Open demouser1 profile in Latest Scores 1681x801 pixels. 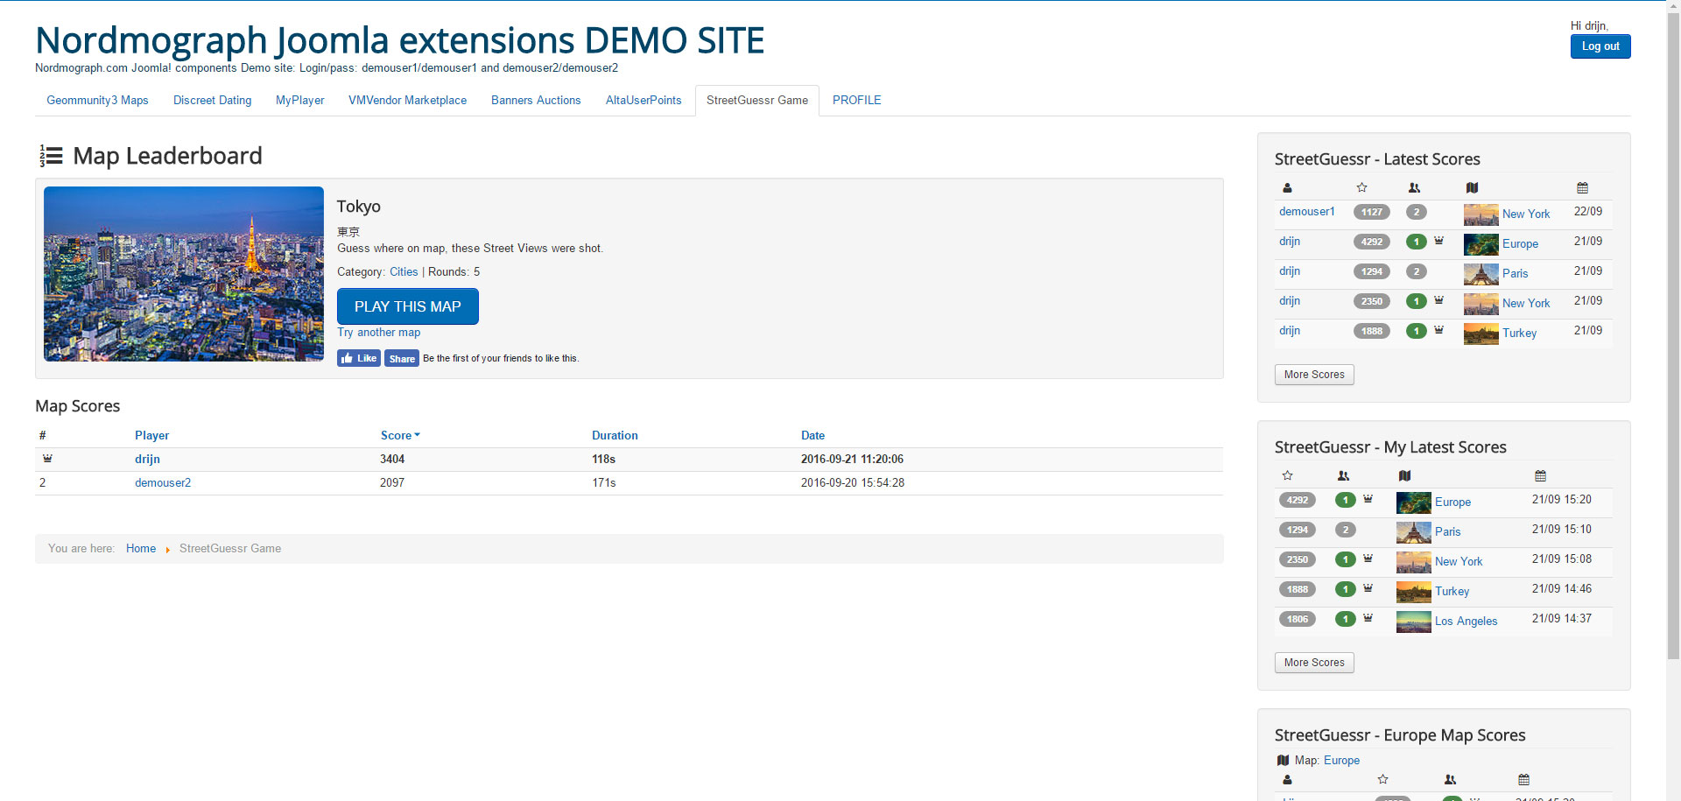pos(1307,212)
